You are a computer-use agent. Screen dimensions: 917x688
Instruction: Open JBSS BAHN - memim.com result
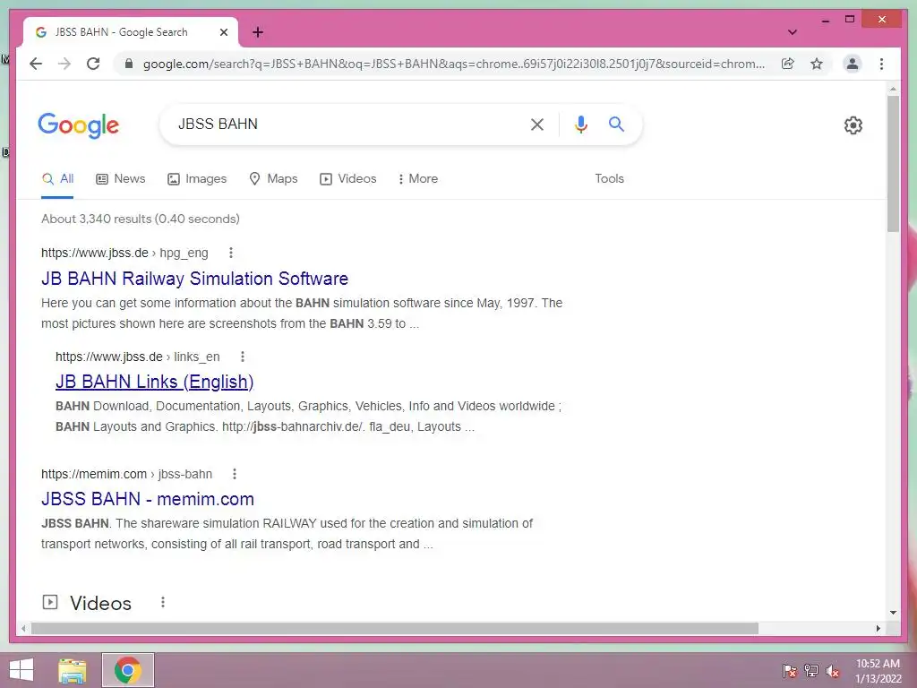click(148, 499)
